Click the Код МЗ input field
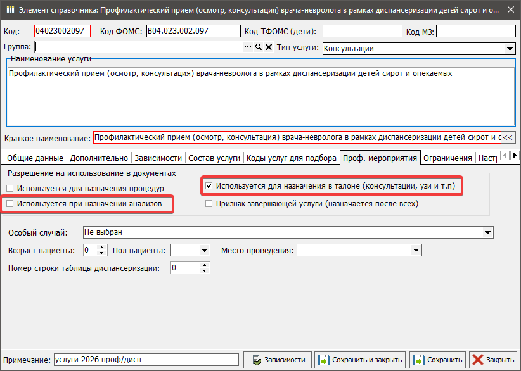The height and width of the screenshot is (371, 521). pyautogui.click(x=476, y=31)
